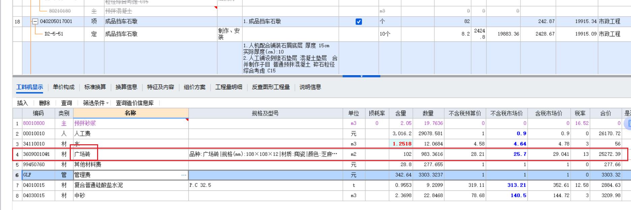Click the 查询 button
The width and height of the screenshot is (631, 210).
(x=66, y=103)
